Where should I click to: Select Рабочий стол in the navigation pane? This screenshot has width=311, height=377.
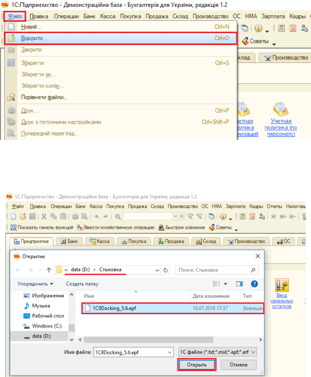44,316
